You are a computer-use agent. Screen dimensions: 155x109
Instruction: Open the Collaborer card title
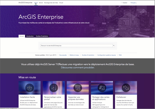(x=121, y=97)
